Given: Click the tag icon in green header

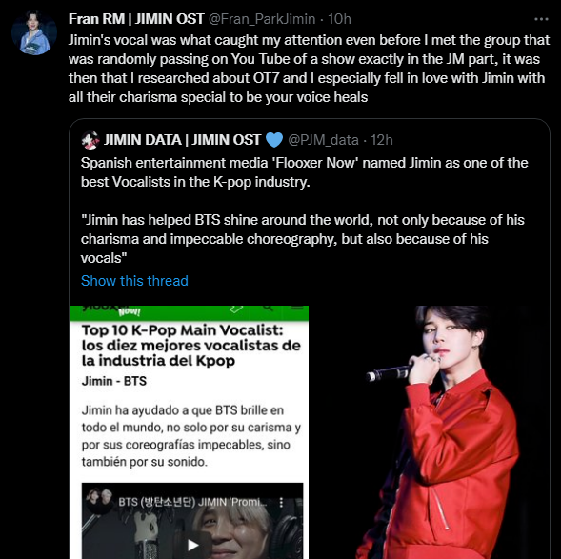Looking at the screenshot, I should 236,309.
